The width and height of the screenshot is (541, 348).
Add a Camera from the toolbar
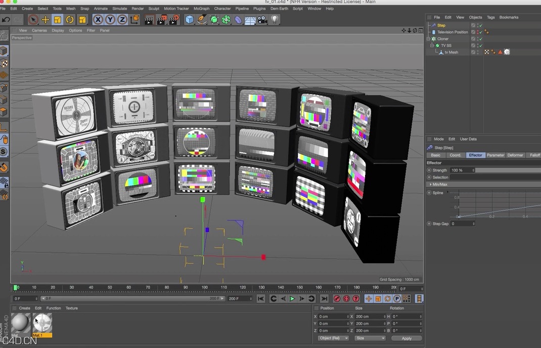click(262, 20)
